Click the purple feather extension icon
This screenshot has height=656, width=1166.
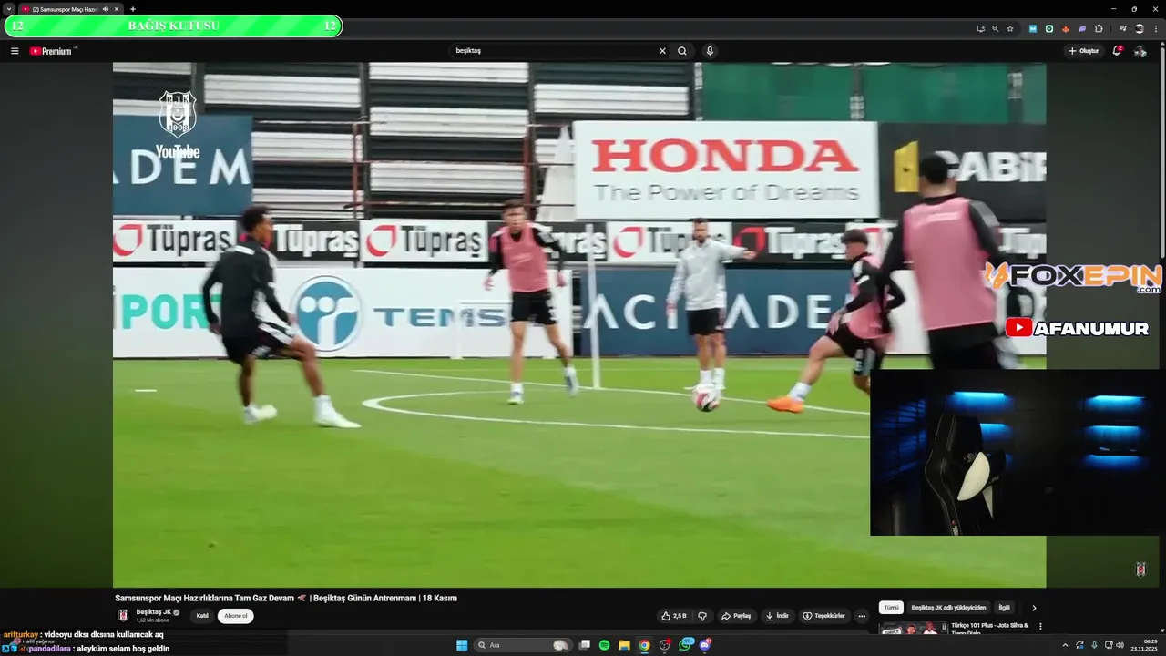[1082, 29]
